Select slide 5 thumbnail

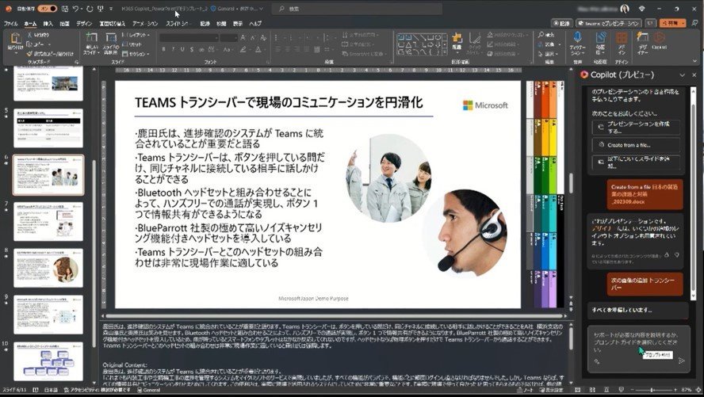coord(48,128)
